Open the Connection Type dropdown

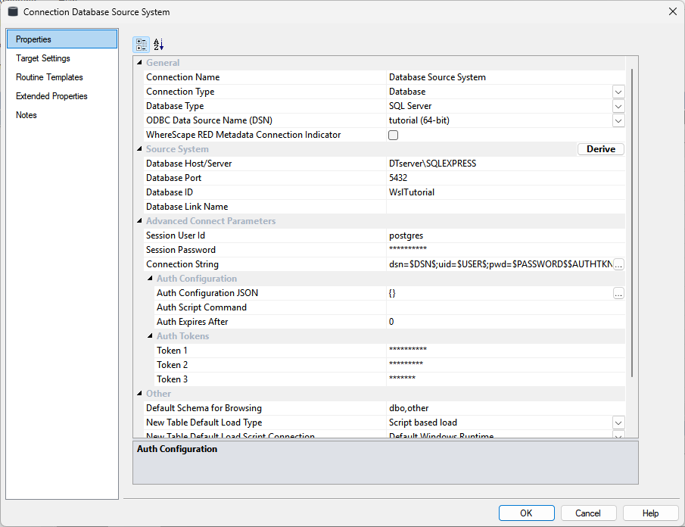coord(618,92)
